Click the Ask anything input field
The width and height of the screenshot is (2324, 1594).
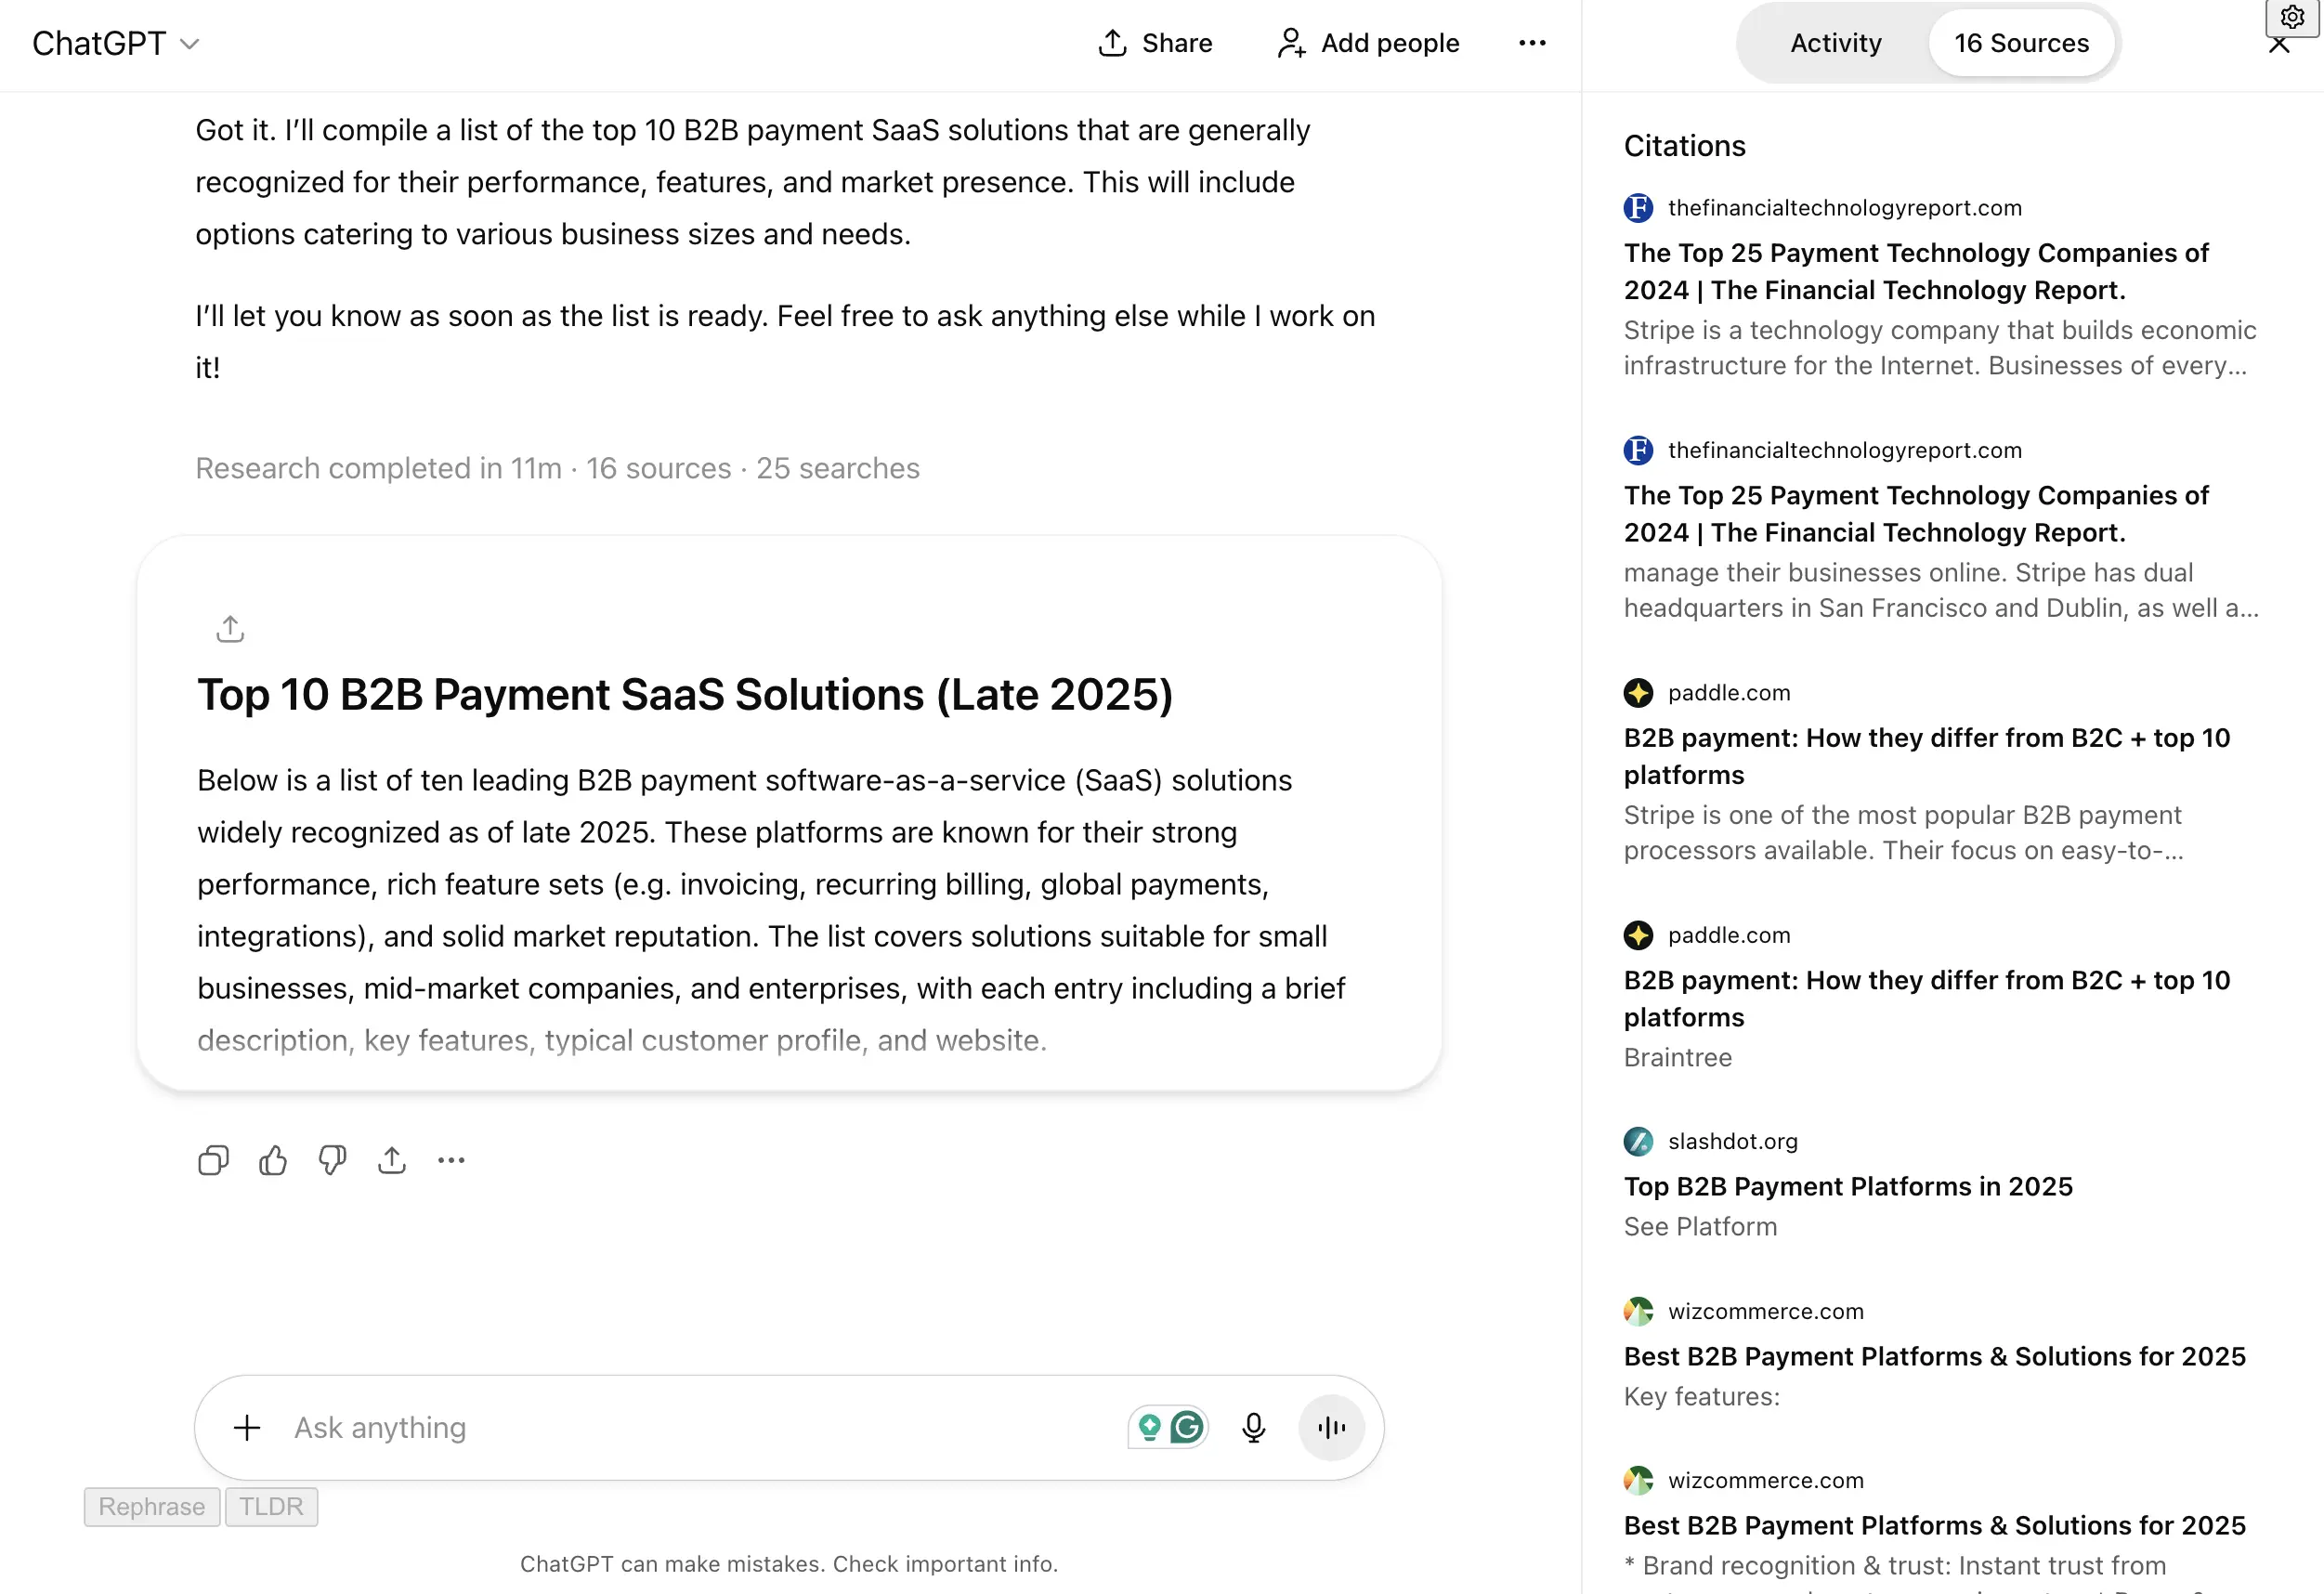[700, 1427]
